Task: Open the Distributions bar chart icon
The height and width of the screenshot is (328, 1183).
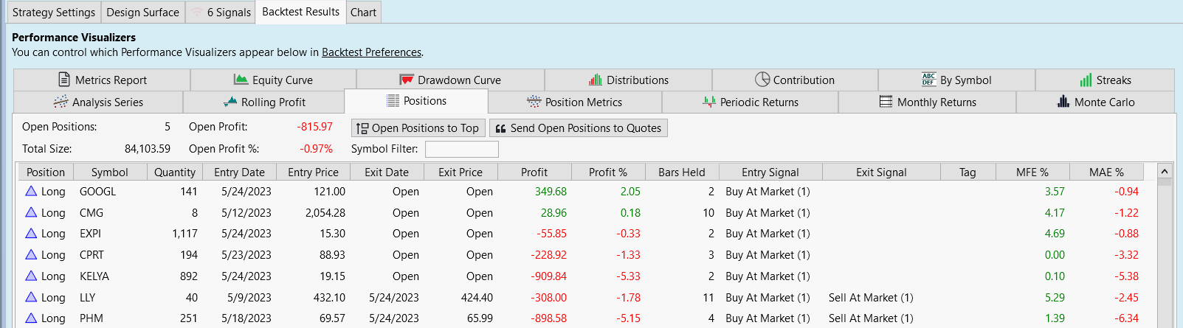Action: click(x=596, y=80)
